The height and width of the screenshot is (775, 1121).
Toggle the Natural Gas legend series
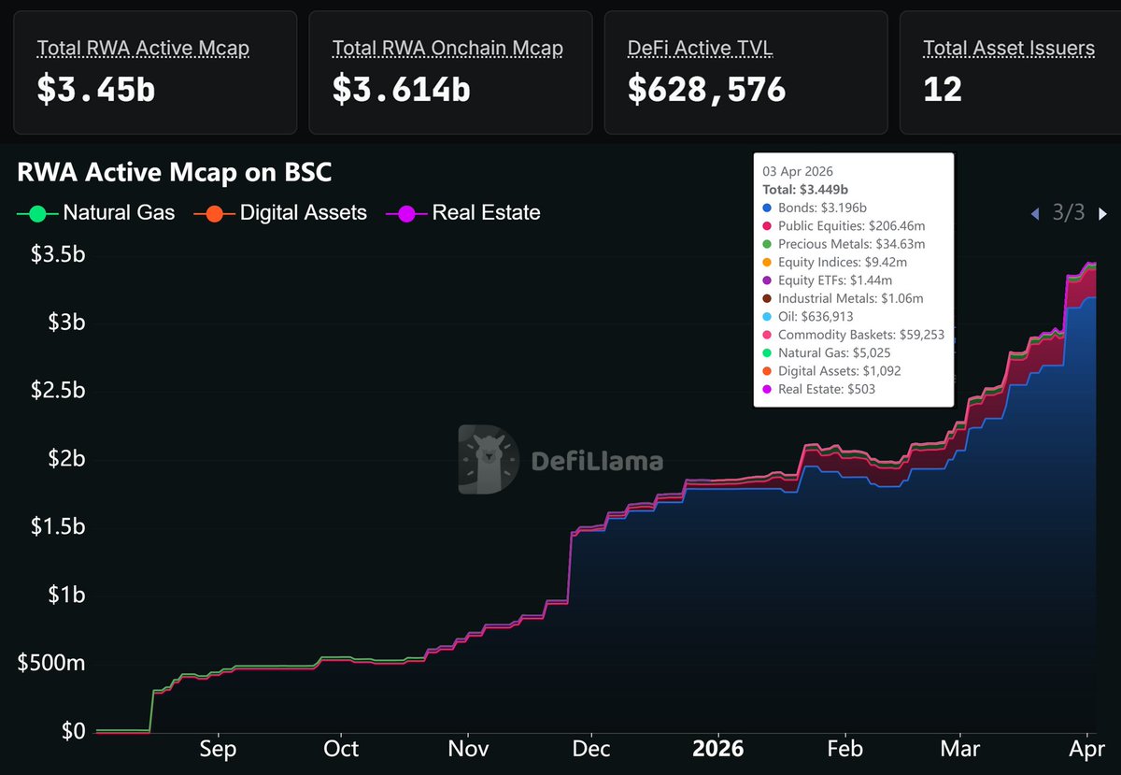[95, 213]
